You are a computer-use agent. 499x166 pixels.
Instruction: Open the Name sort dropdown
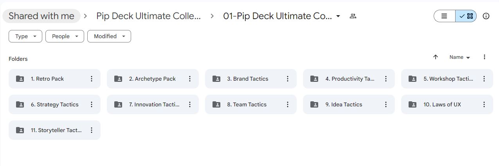tap(460, 57)
